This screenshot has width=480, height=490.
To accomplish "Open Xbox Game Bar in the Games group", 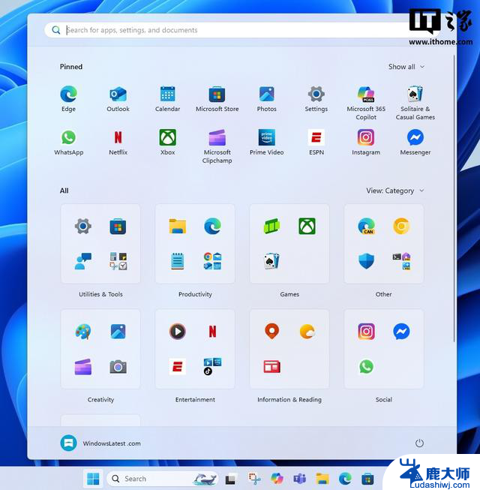I will [272, 227].
